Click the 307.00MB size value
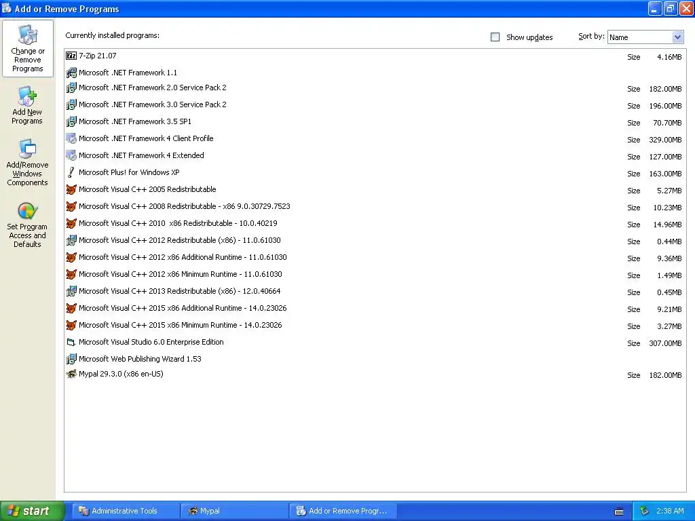The image size is (695, 521). coord(665,343)
